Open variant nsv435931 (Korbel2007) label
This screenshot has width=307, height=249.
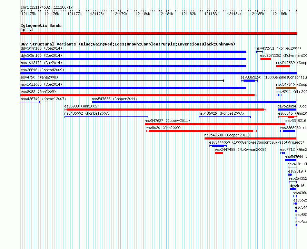tap(278, 48)
